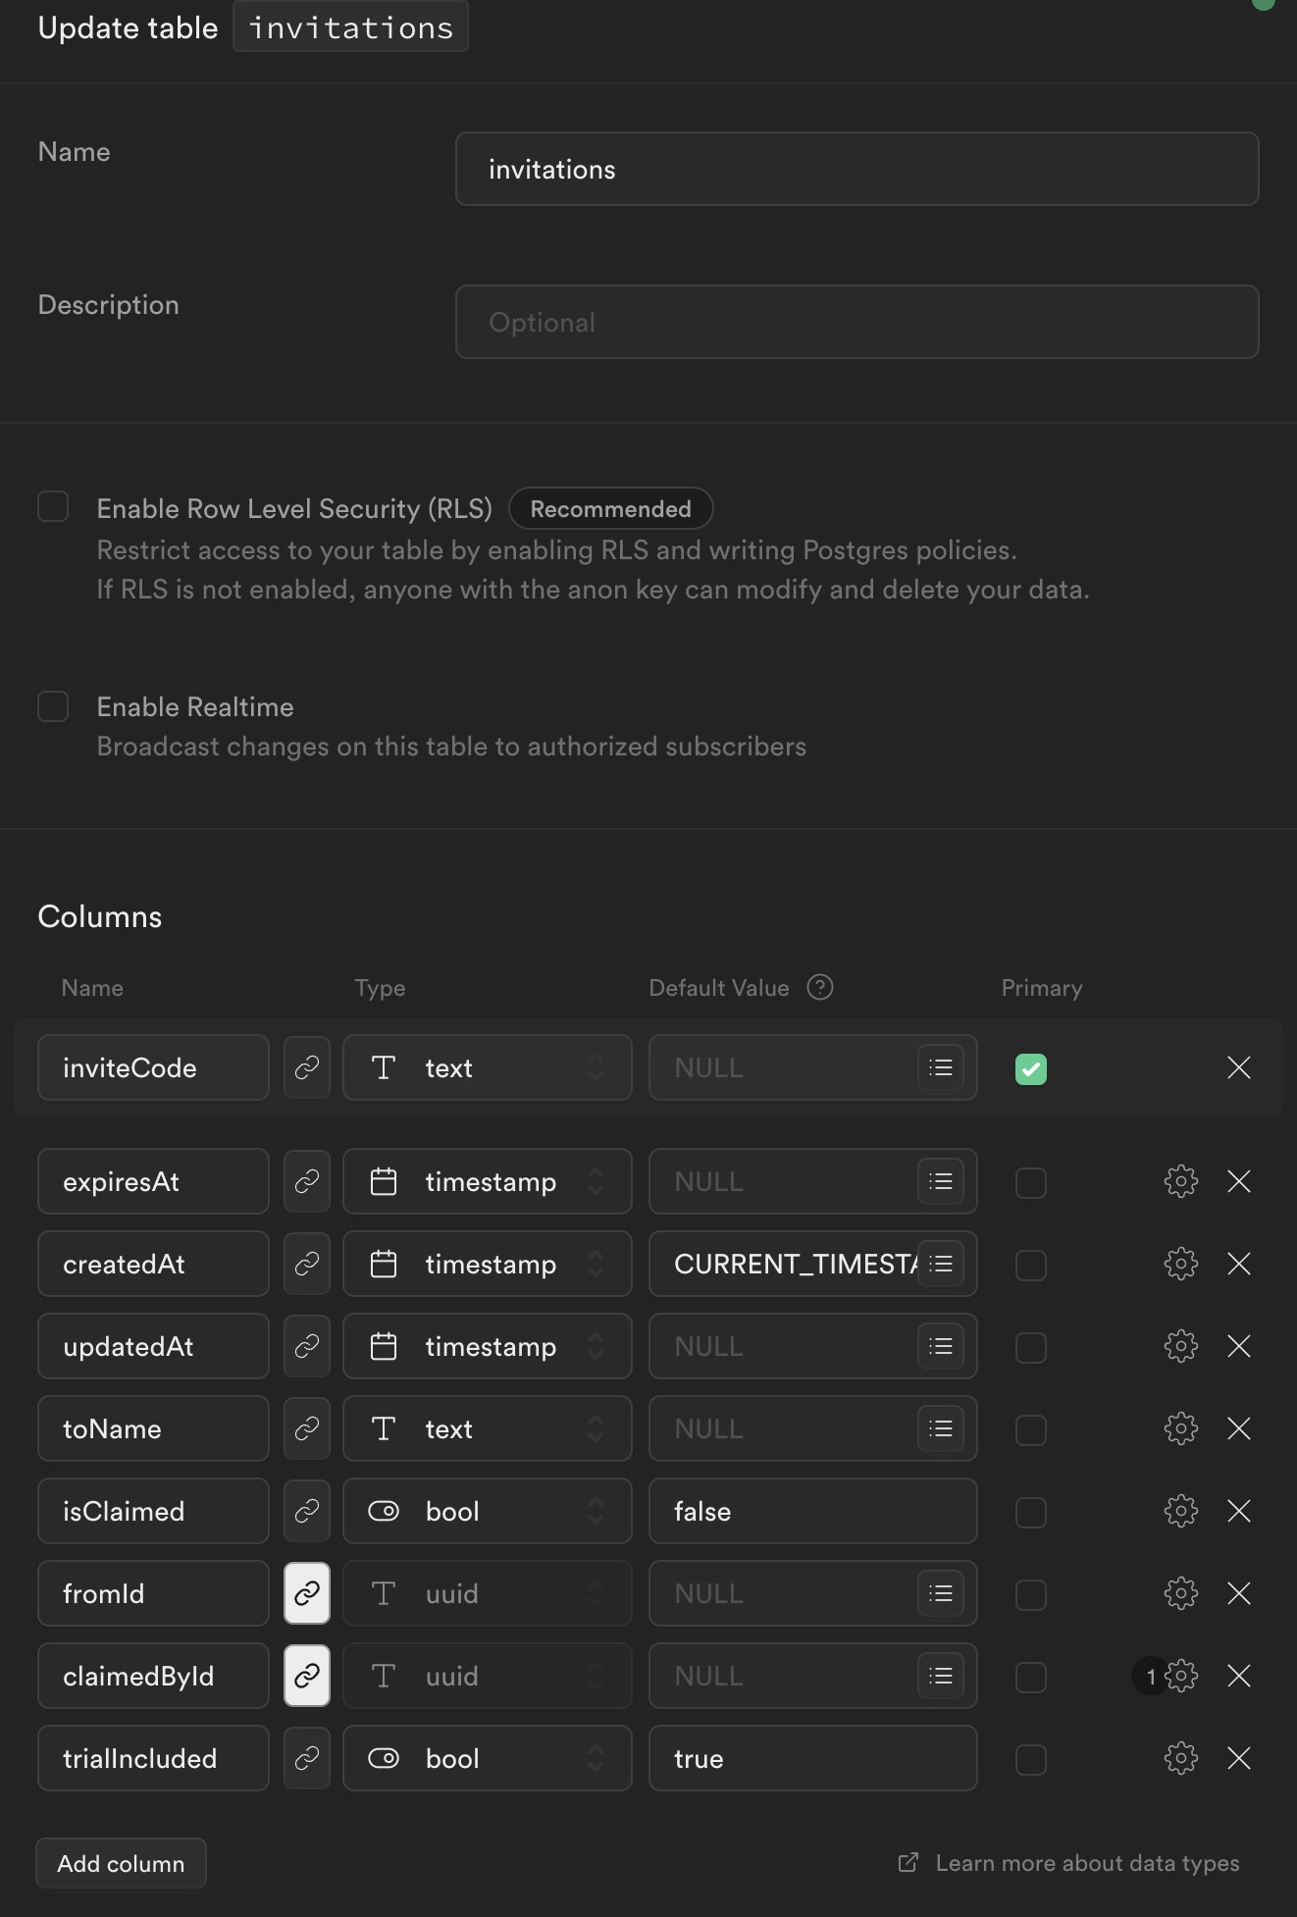Open settings gear for createdAt column
Screen dimensions: 1297x1917
tap(1181, 1264)
